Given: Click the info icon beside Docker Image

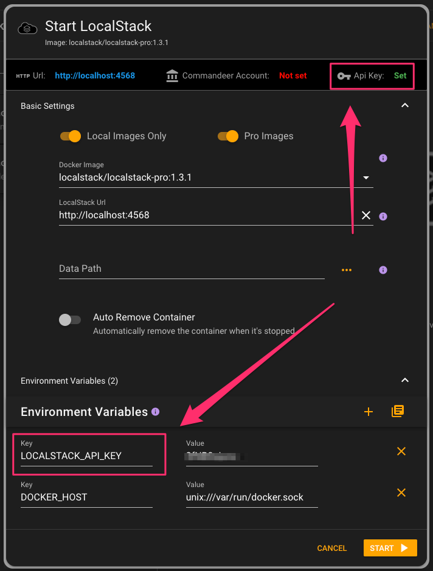Looking at the screenshot, I should point(383,158).
